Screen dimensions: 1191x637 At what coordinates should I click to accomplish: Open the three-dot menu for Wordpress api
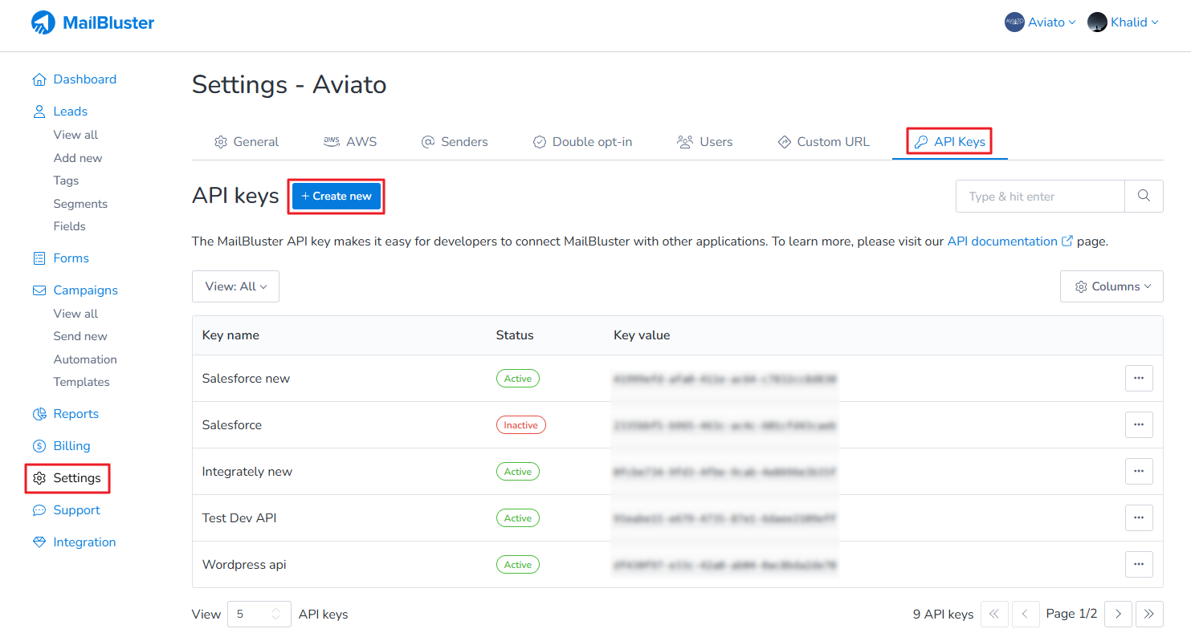pyautogui.click(x=1138, y=565)
